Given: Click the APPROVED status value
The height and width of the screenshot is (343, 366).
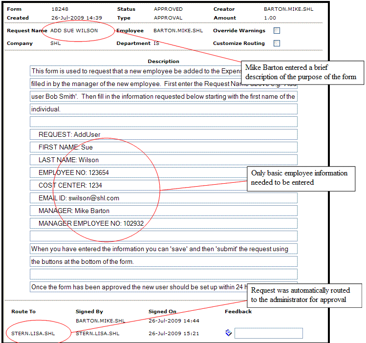Looking at the screenshot, I should click(x=168, y=9).
